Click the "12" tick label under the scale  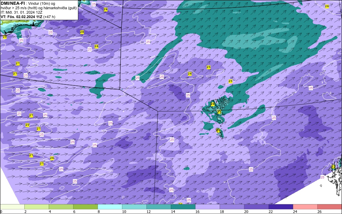click(148, 212)
